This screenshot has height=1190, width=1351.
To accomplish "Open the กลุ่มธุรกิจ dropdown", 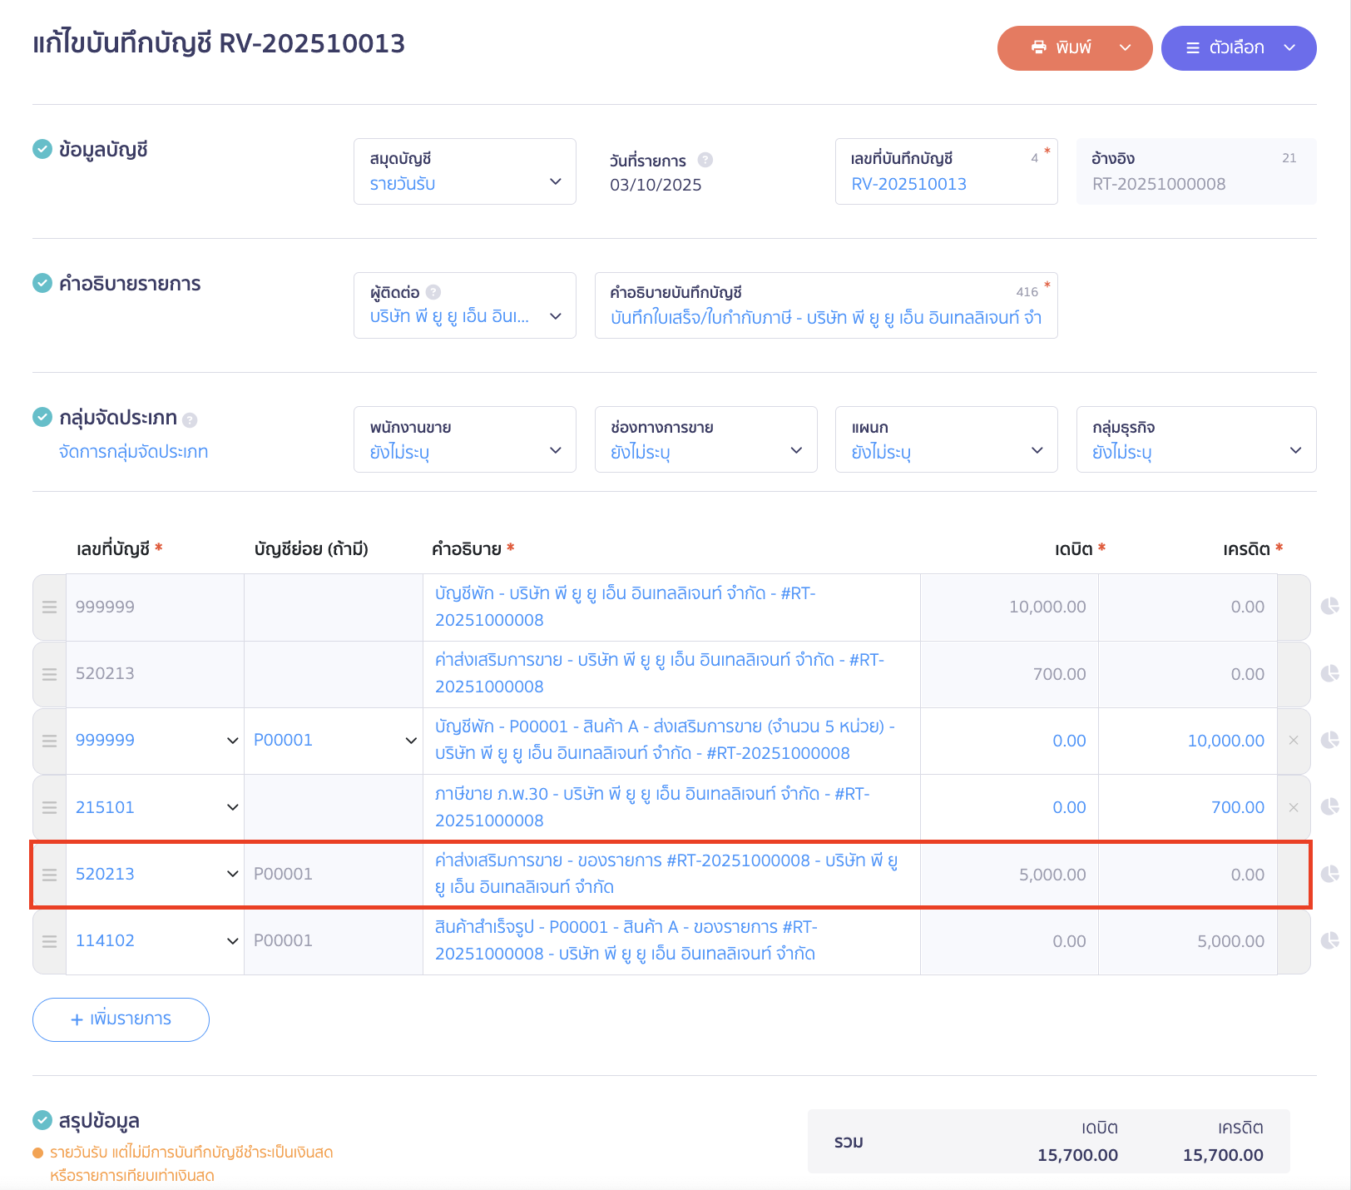I will [x=1195, y=440].
